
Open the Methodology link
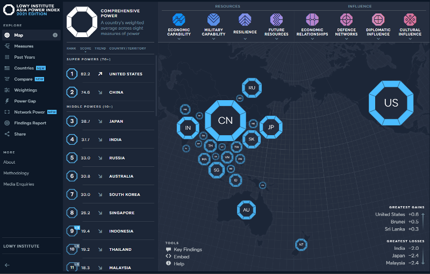point(16,173)
